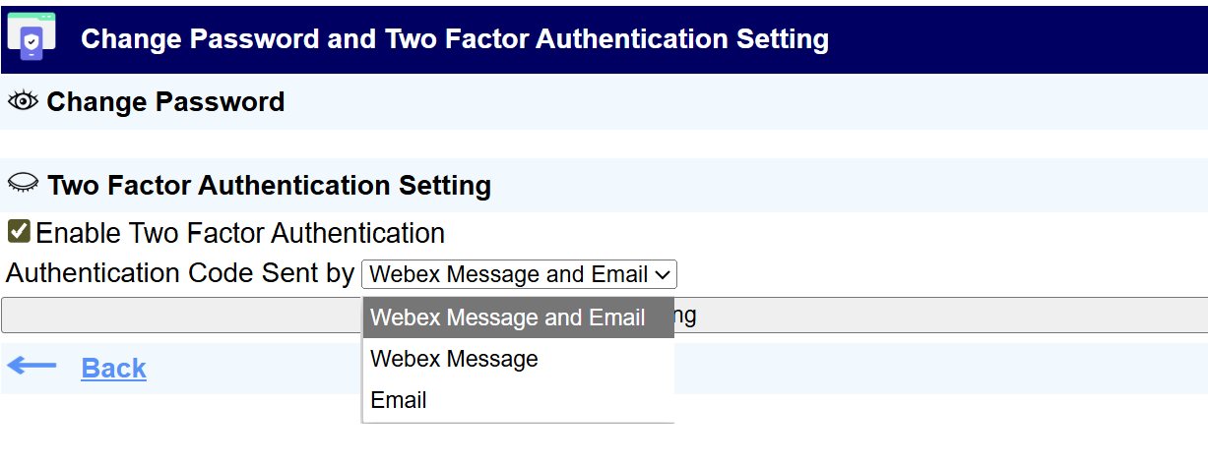Click the closed eye icon beside Two Factor heading
Screen dimensions: 1208x462
pos(23,184)
